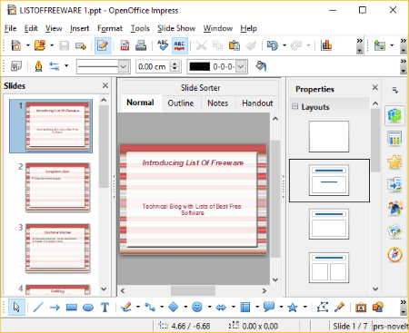
Task: Switch to the Handout view tab
Action: tap(257, 103)
